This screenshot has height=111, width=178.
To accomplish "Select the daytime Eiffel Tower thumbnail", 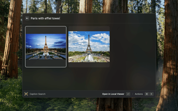I will [89, 47].
